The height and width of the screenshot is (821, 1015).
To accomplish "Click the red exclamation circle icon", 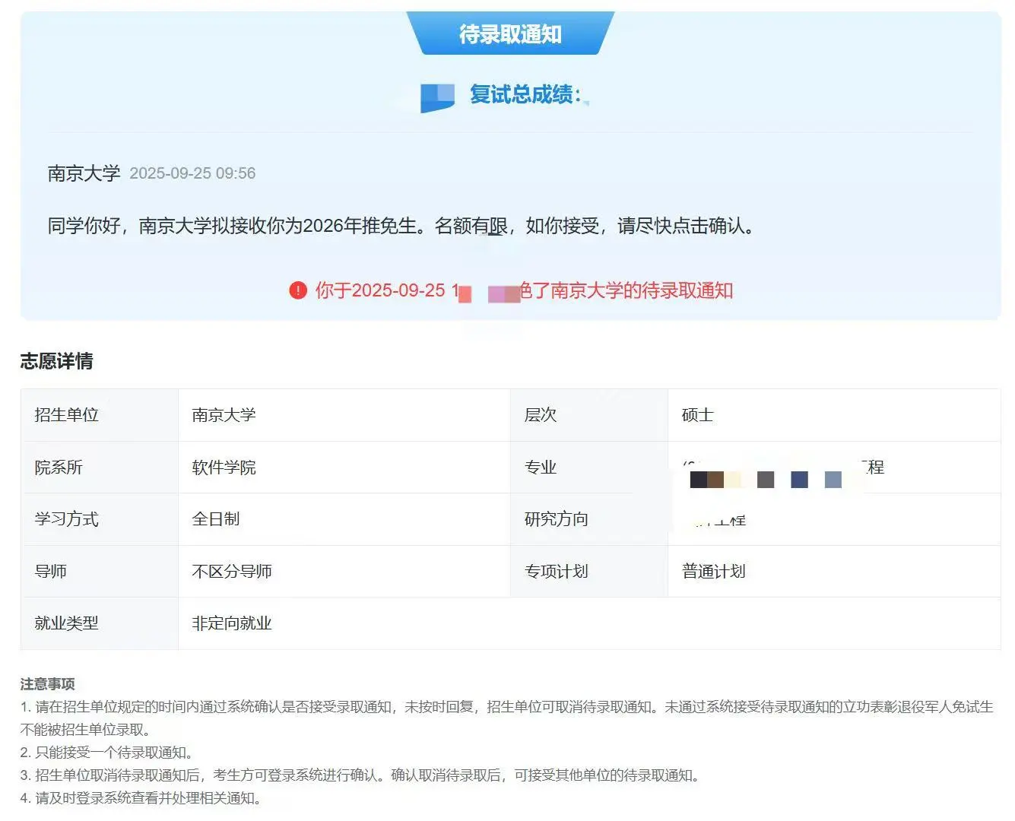I will pos(297,290).
